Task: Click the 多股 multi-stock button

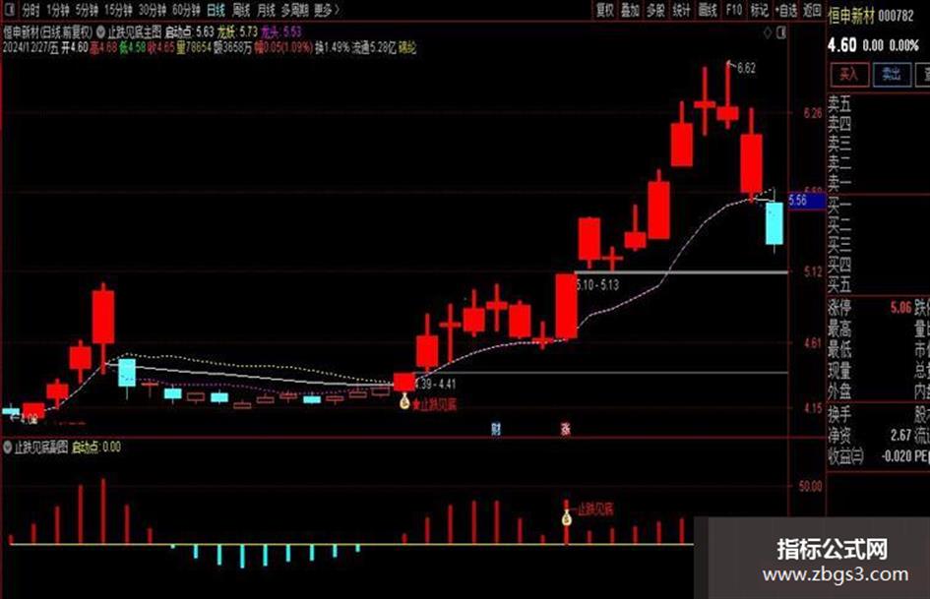Action: 655,10
